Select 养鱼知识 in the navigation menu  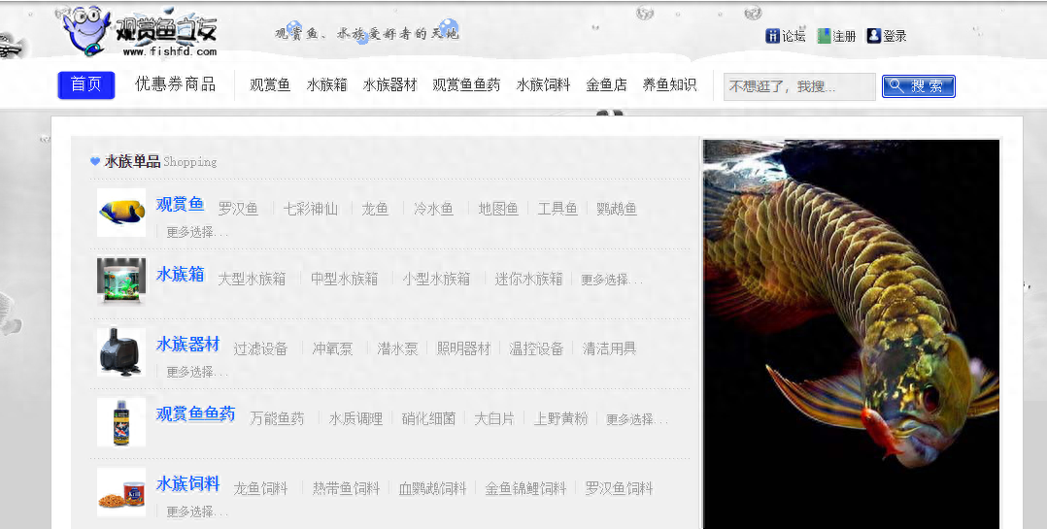pyautogui.click(x=669, y=85)
